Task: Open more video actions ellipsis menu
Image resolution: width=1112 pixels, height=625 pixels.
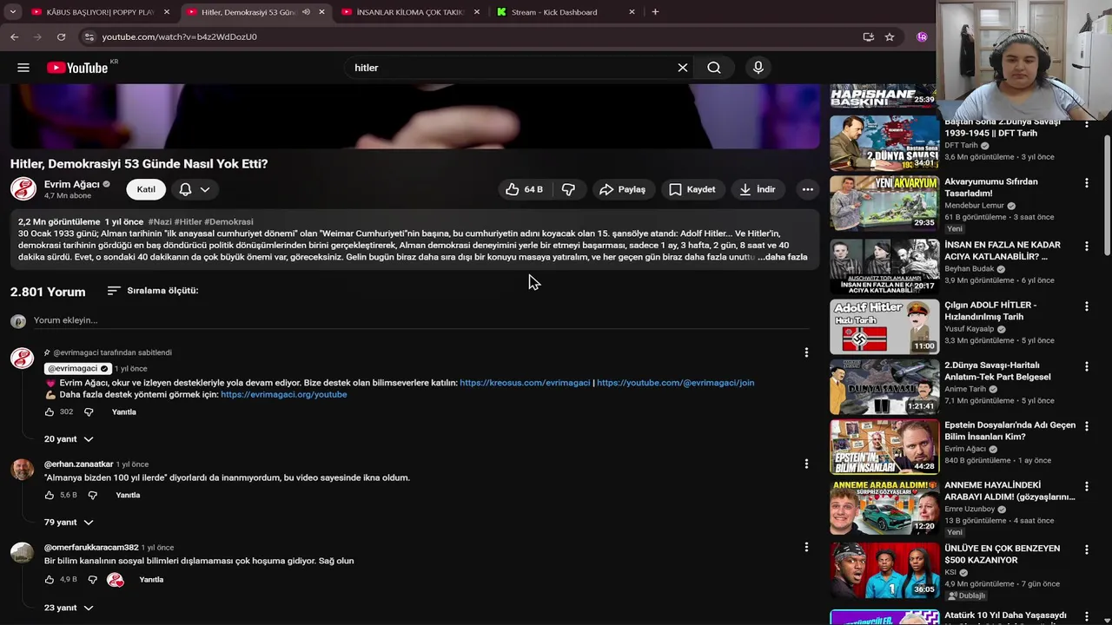Action: tap(808, 189)
